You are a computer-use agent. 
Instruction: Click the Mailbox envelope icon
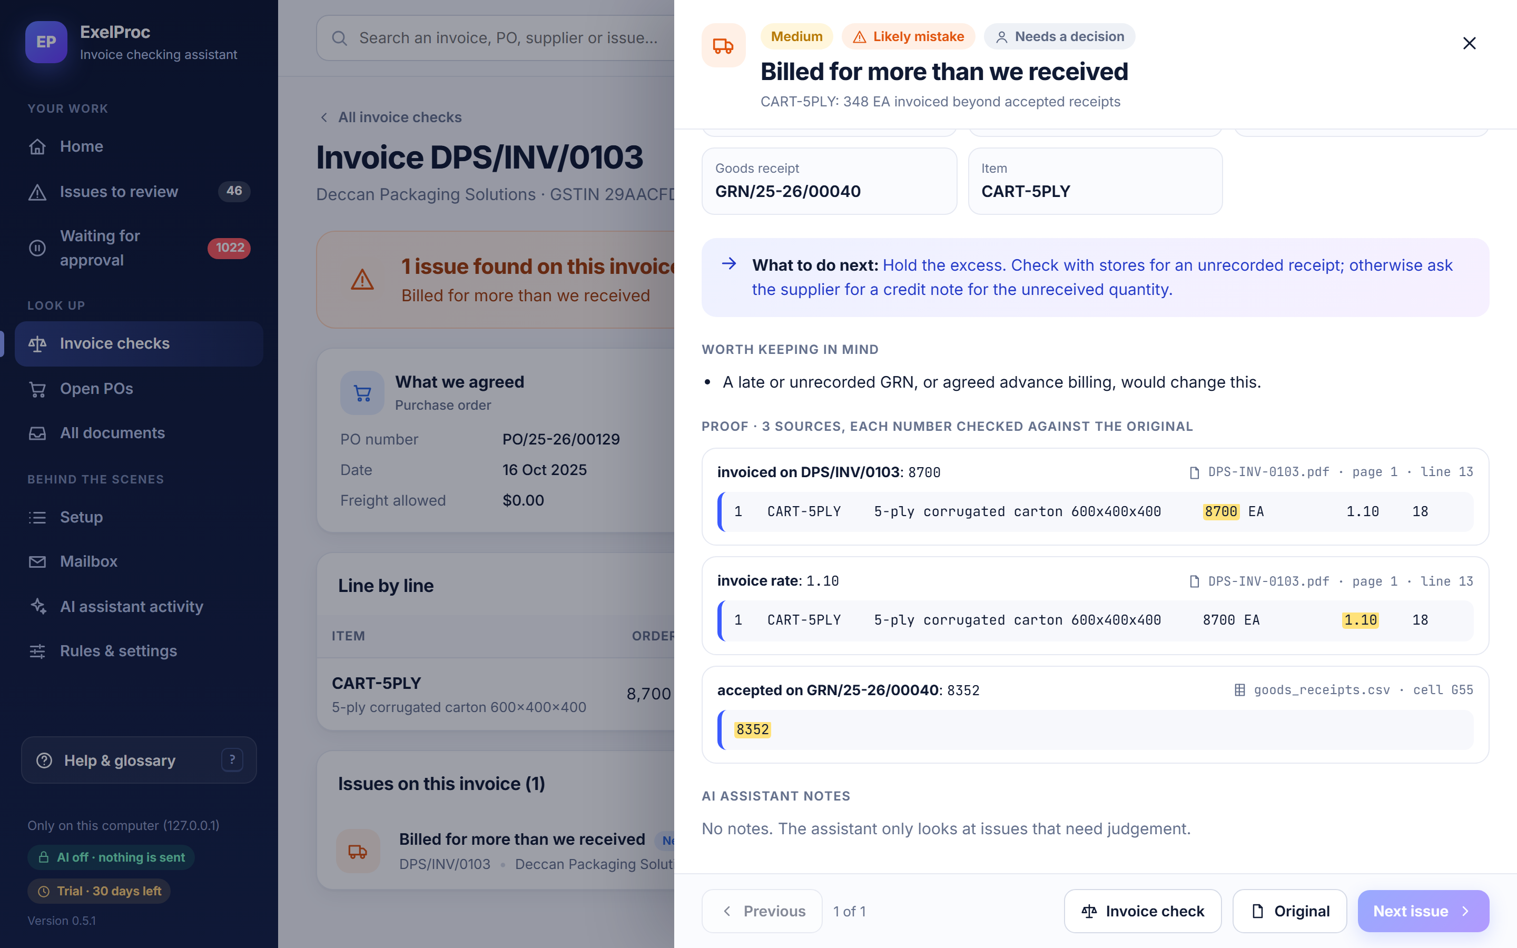click(x=37, y=561)
